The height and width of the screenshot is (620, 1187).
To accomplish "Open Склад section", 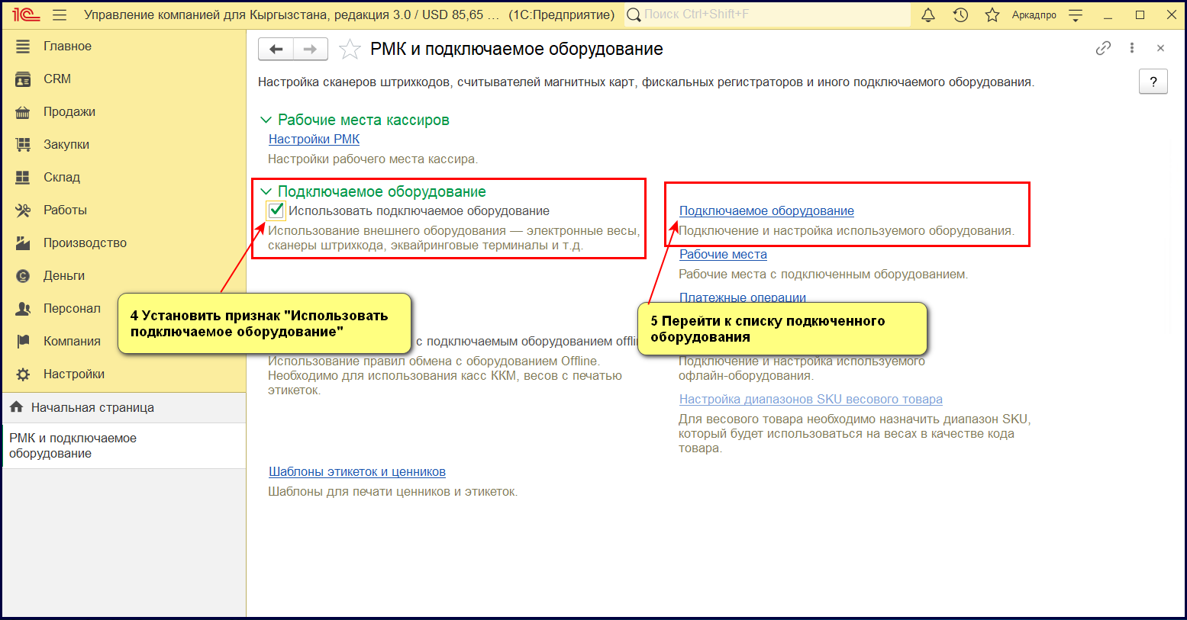I will coord(62,177).
